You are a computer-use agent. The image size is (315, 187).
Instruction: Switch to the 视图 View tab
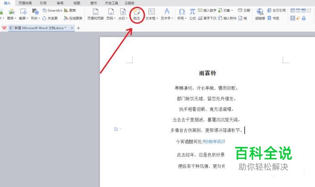pyautogui.click(x=77, y=3)
